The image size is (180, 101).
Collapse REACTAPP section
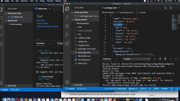point(19,20)
